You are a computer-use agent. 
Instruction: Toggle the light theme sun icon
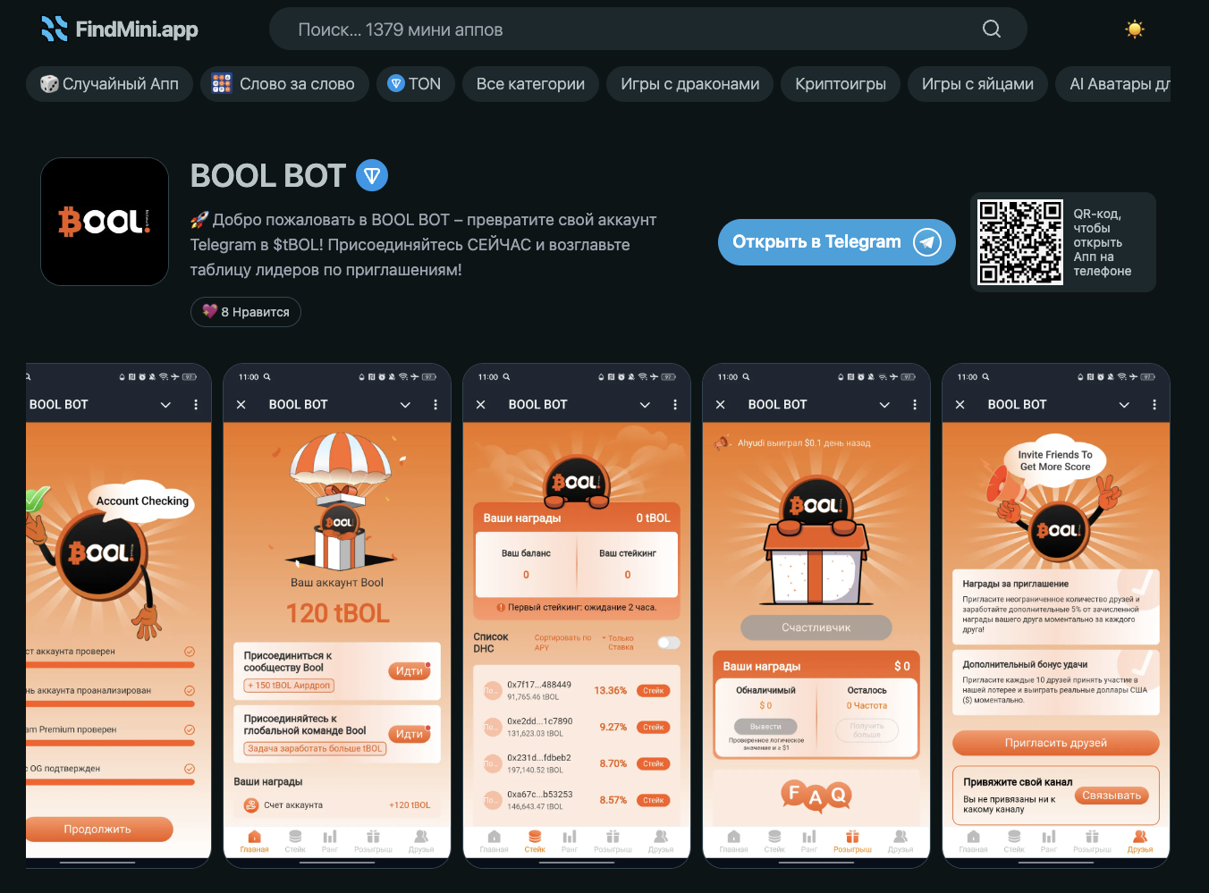click(x=1135, y=29)
